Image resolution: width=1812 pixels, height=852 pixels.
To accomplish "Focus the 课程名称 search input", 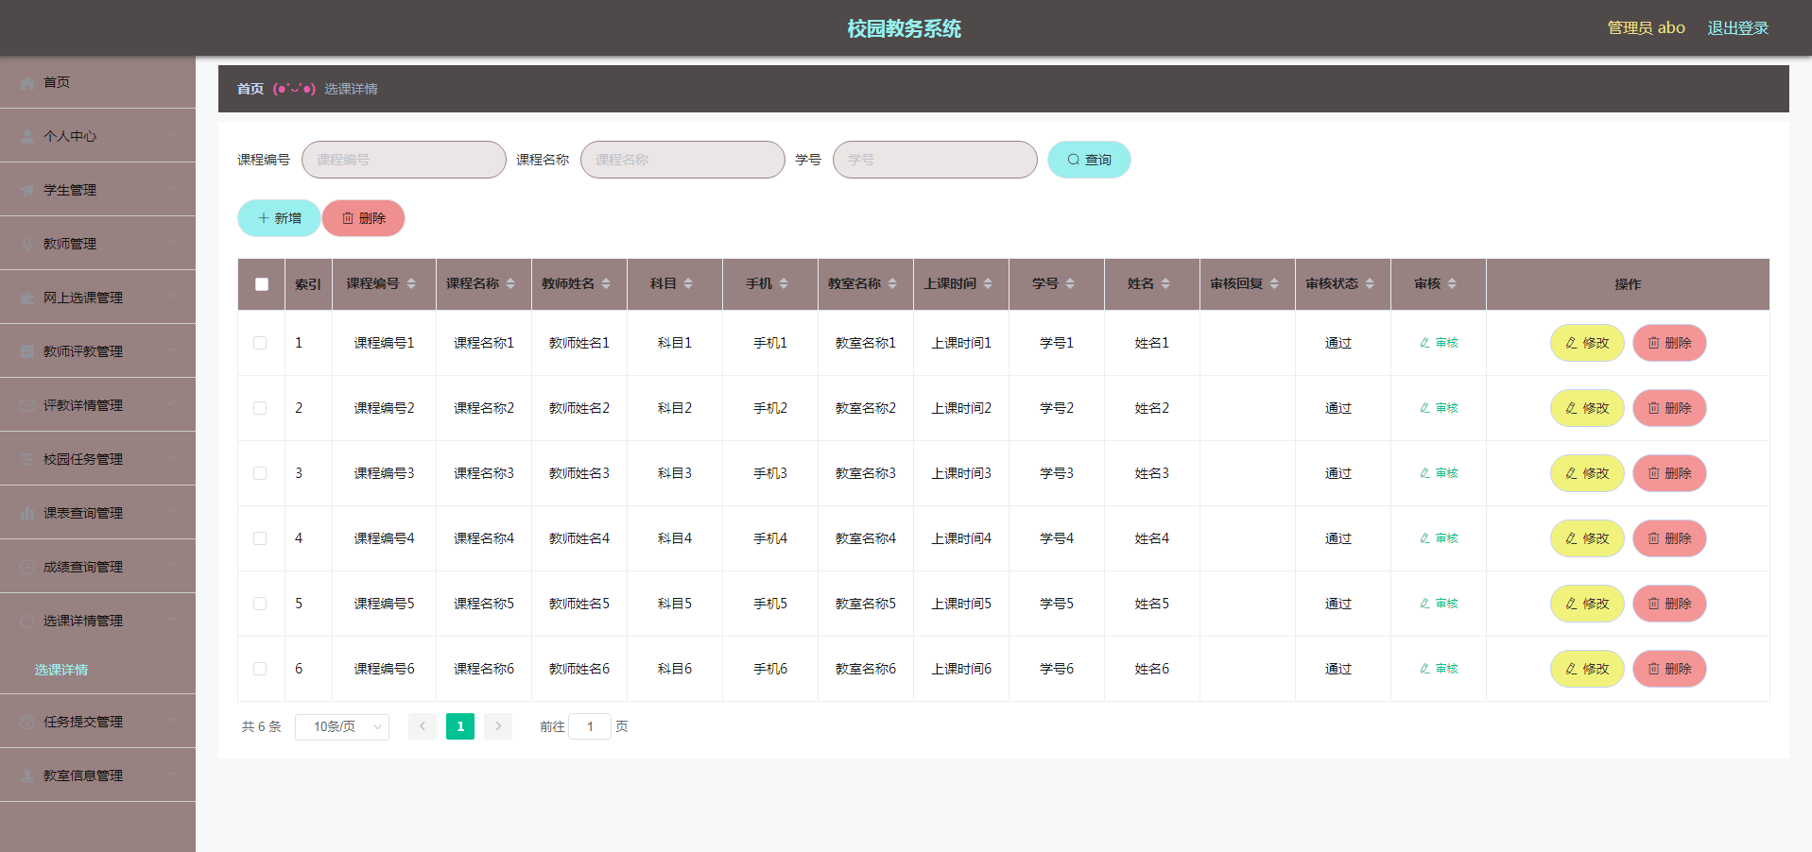I will (682, 160).
